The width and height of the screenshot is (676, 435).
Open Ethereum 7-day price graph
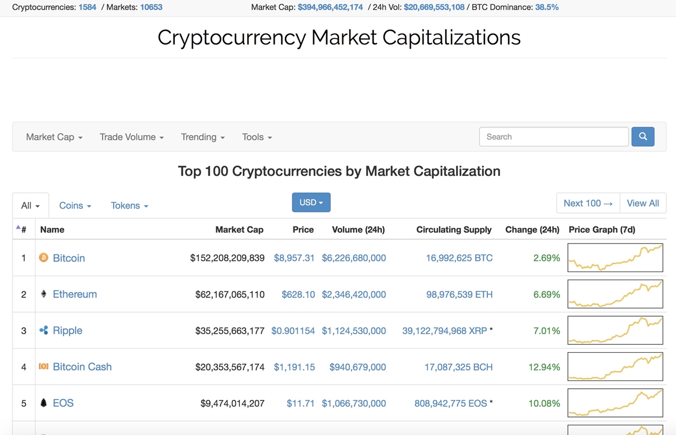[x=615, y=294]
